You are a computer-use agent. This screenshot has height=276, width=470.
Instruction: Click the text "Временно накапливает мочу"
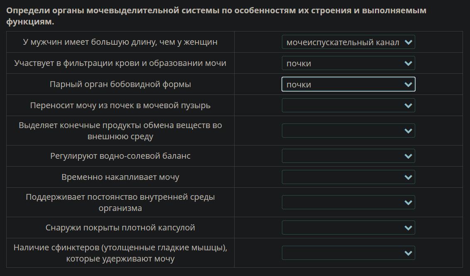[120, 177]
